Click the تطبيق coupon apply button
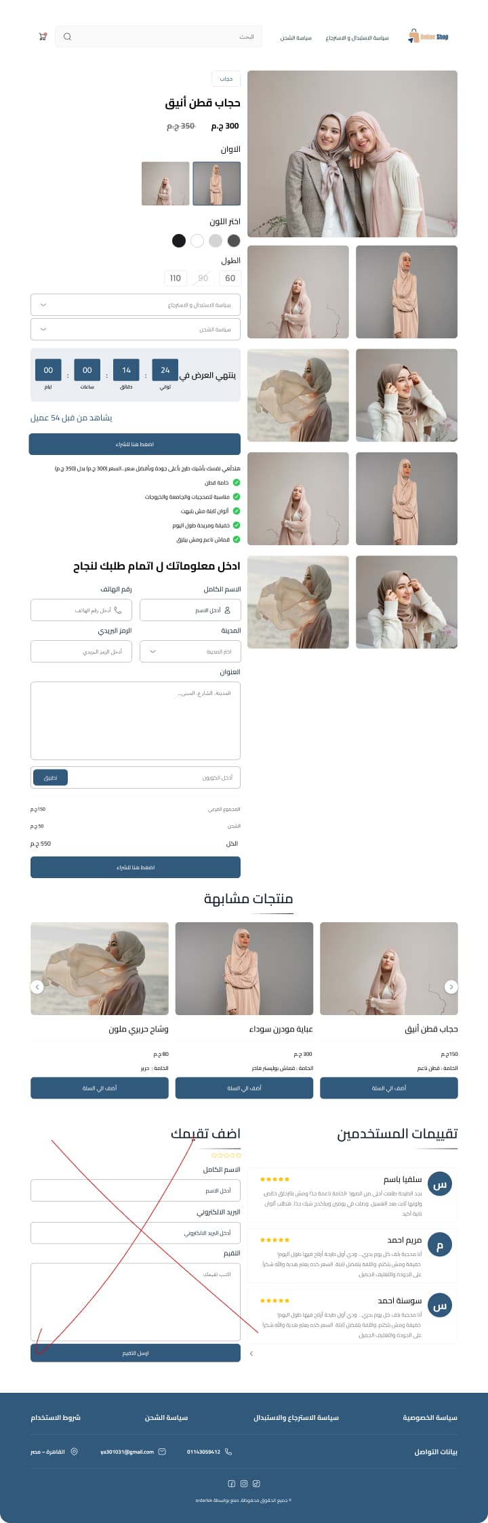Image resolution: width=488 pixels, height=1523 pixels. [51, 778]
